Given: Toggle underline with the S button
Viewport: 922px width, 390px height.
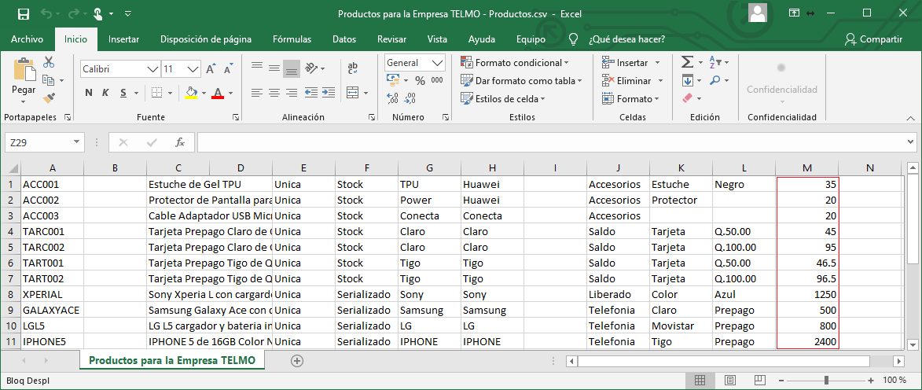Looking at the screenshot, I should 123,92.
